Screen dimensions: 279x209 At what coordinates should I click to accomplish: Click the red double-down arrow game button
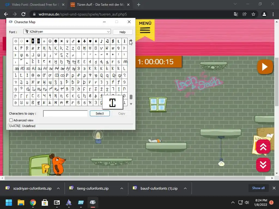263,165
